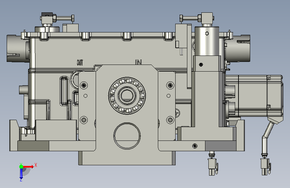This screenshot has height=188, width=290.
Task: Select the IN engraved label
Action: click(x=138, y=62)
